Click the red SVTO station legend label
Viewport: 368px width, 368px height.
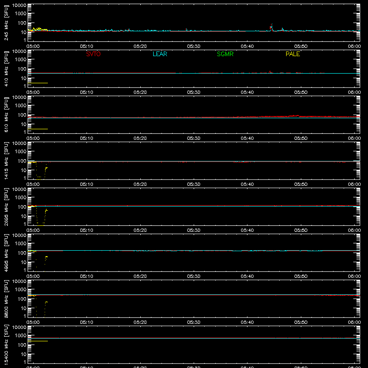[x=93, y=54]
